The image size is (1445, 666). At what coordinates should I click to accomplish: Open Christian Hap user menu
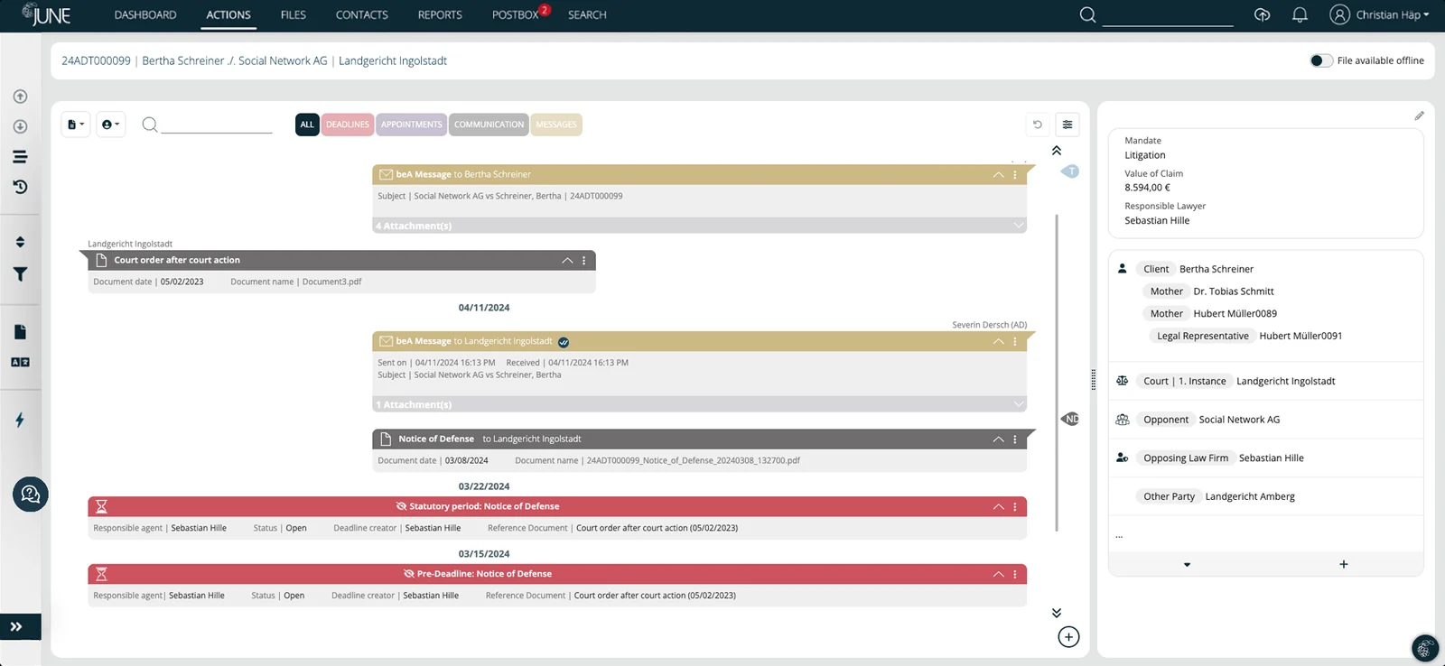coord(1379,14)
